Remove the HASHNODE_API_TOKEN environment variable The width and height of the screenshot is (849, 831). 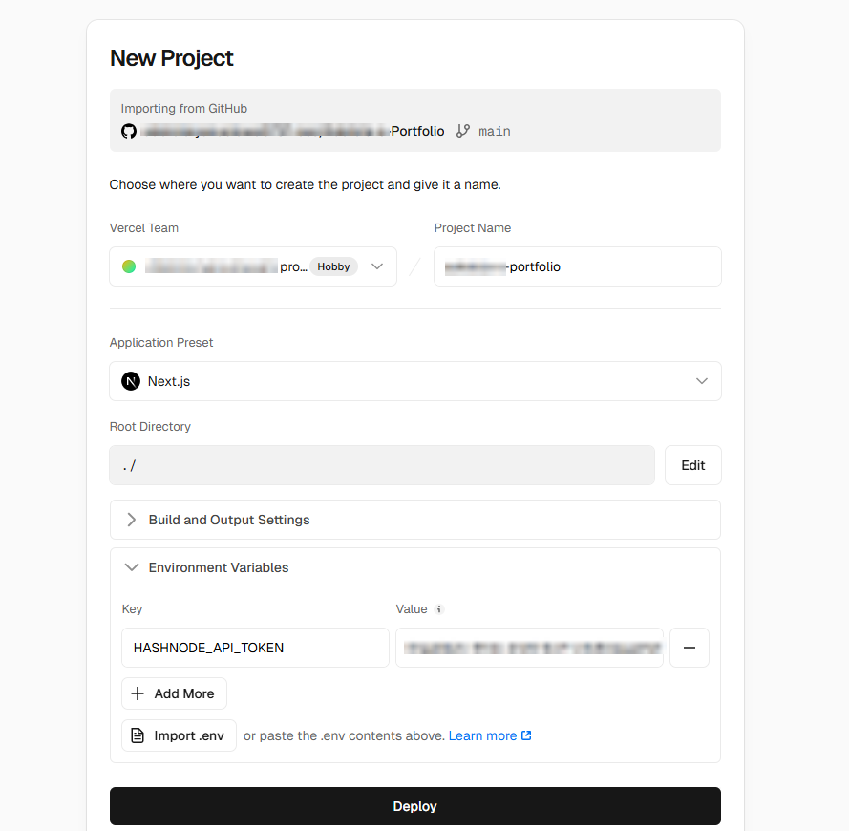(690, 648)
